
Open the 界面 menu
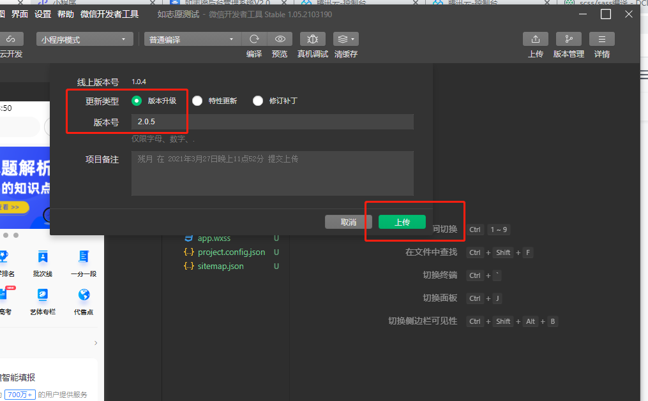pyautogui.click(x=20, y=15)
